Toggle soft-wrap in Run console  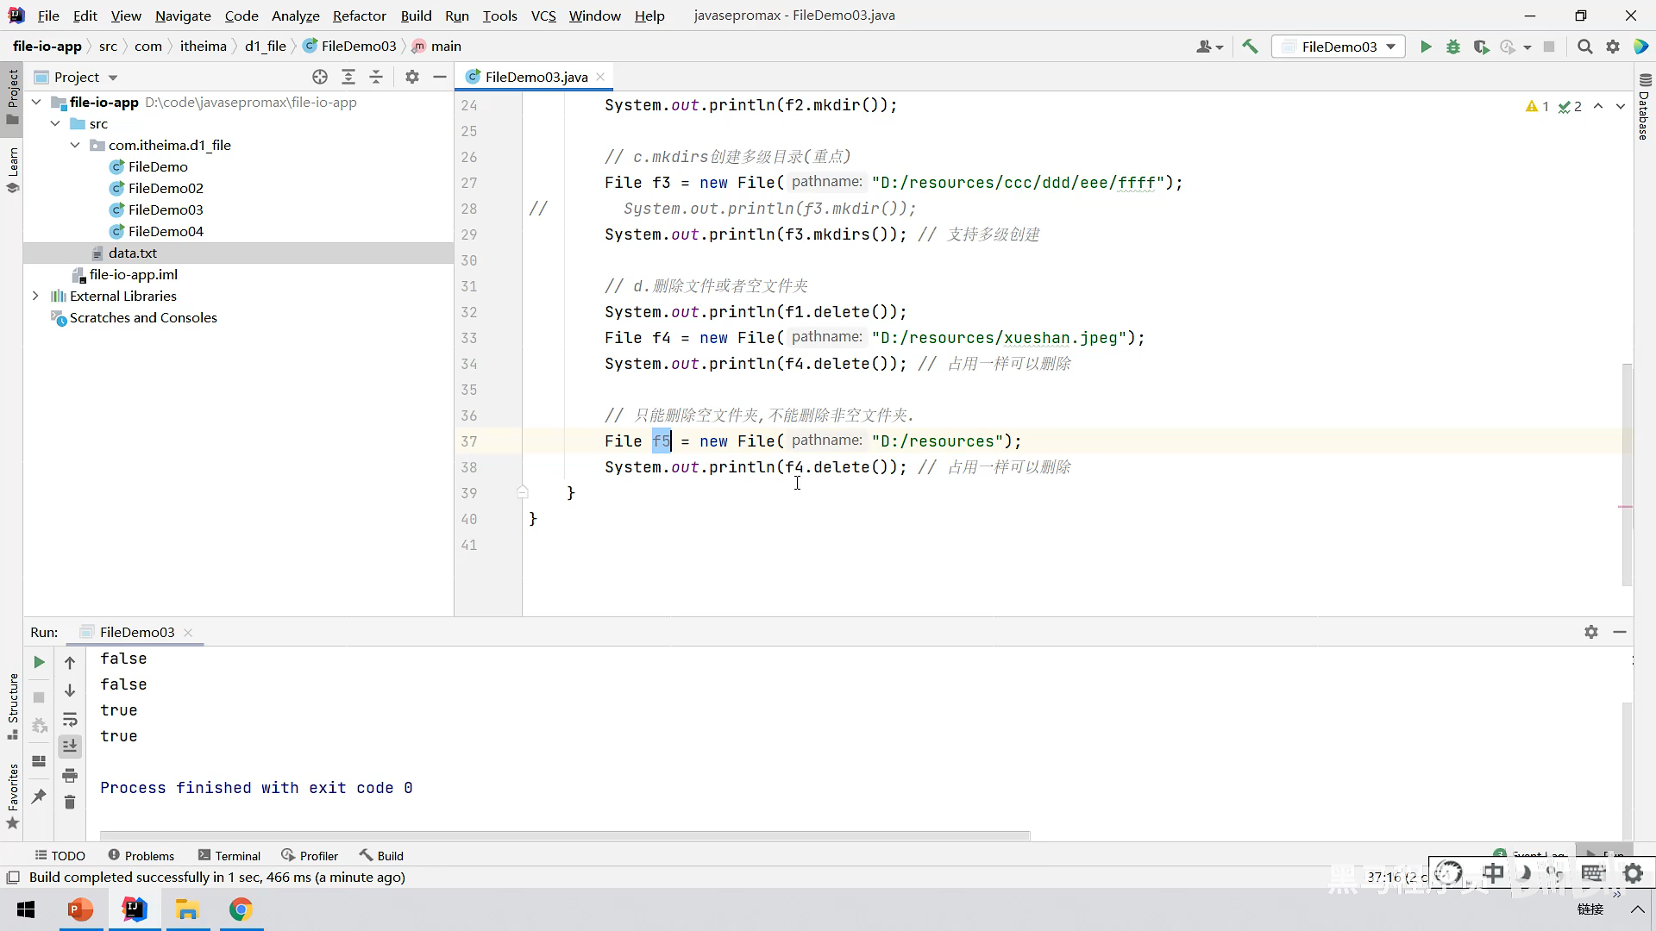pyautogui.click(x=70, y=719)
